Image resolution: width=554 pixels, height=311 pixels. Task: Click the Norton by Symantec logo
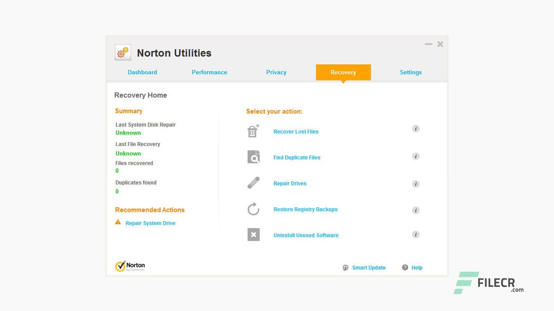click(130, 266)
